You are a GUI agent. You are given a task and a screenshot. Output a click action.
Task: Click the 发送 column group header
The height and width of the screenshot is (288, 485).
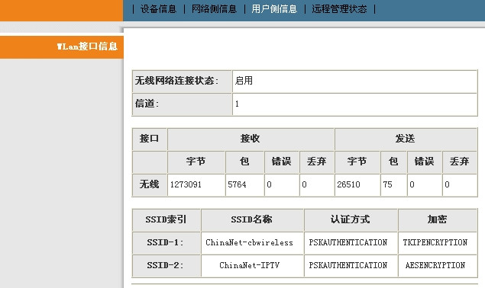(x=406, y=139)
